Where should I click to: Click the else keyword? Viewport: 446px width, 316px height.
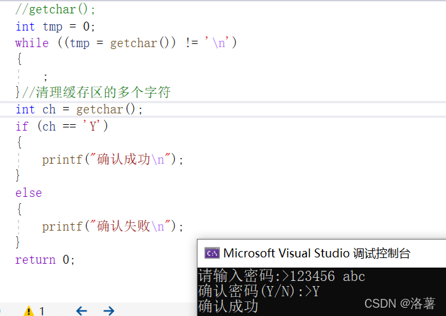(29, 193)
